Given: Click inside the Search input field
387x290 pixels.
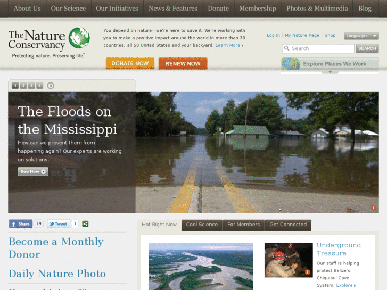Looking at the screenshot, I should (318, 48).
